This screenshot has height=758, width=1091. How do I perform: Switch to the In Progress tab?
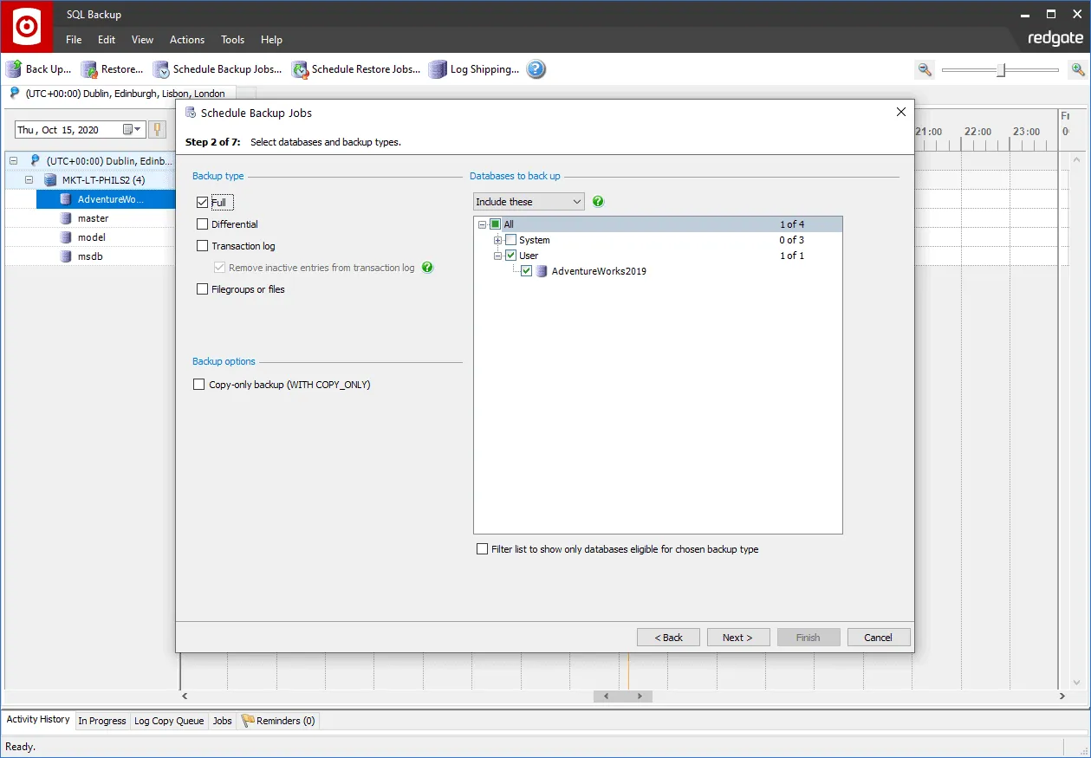(x=101, y=720)
